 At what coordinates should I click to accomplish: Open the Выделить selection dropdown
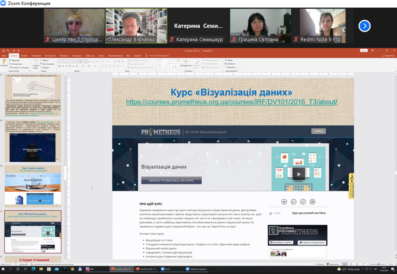231,67
